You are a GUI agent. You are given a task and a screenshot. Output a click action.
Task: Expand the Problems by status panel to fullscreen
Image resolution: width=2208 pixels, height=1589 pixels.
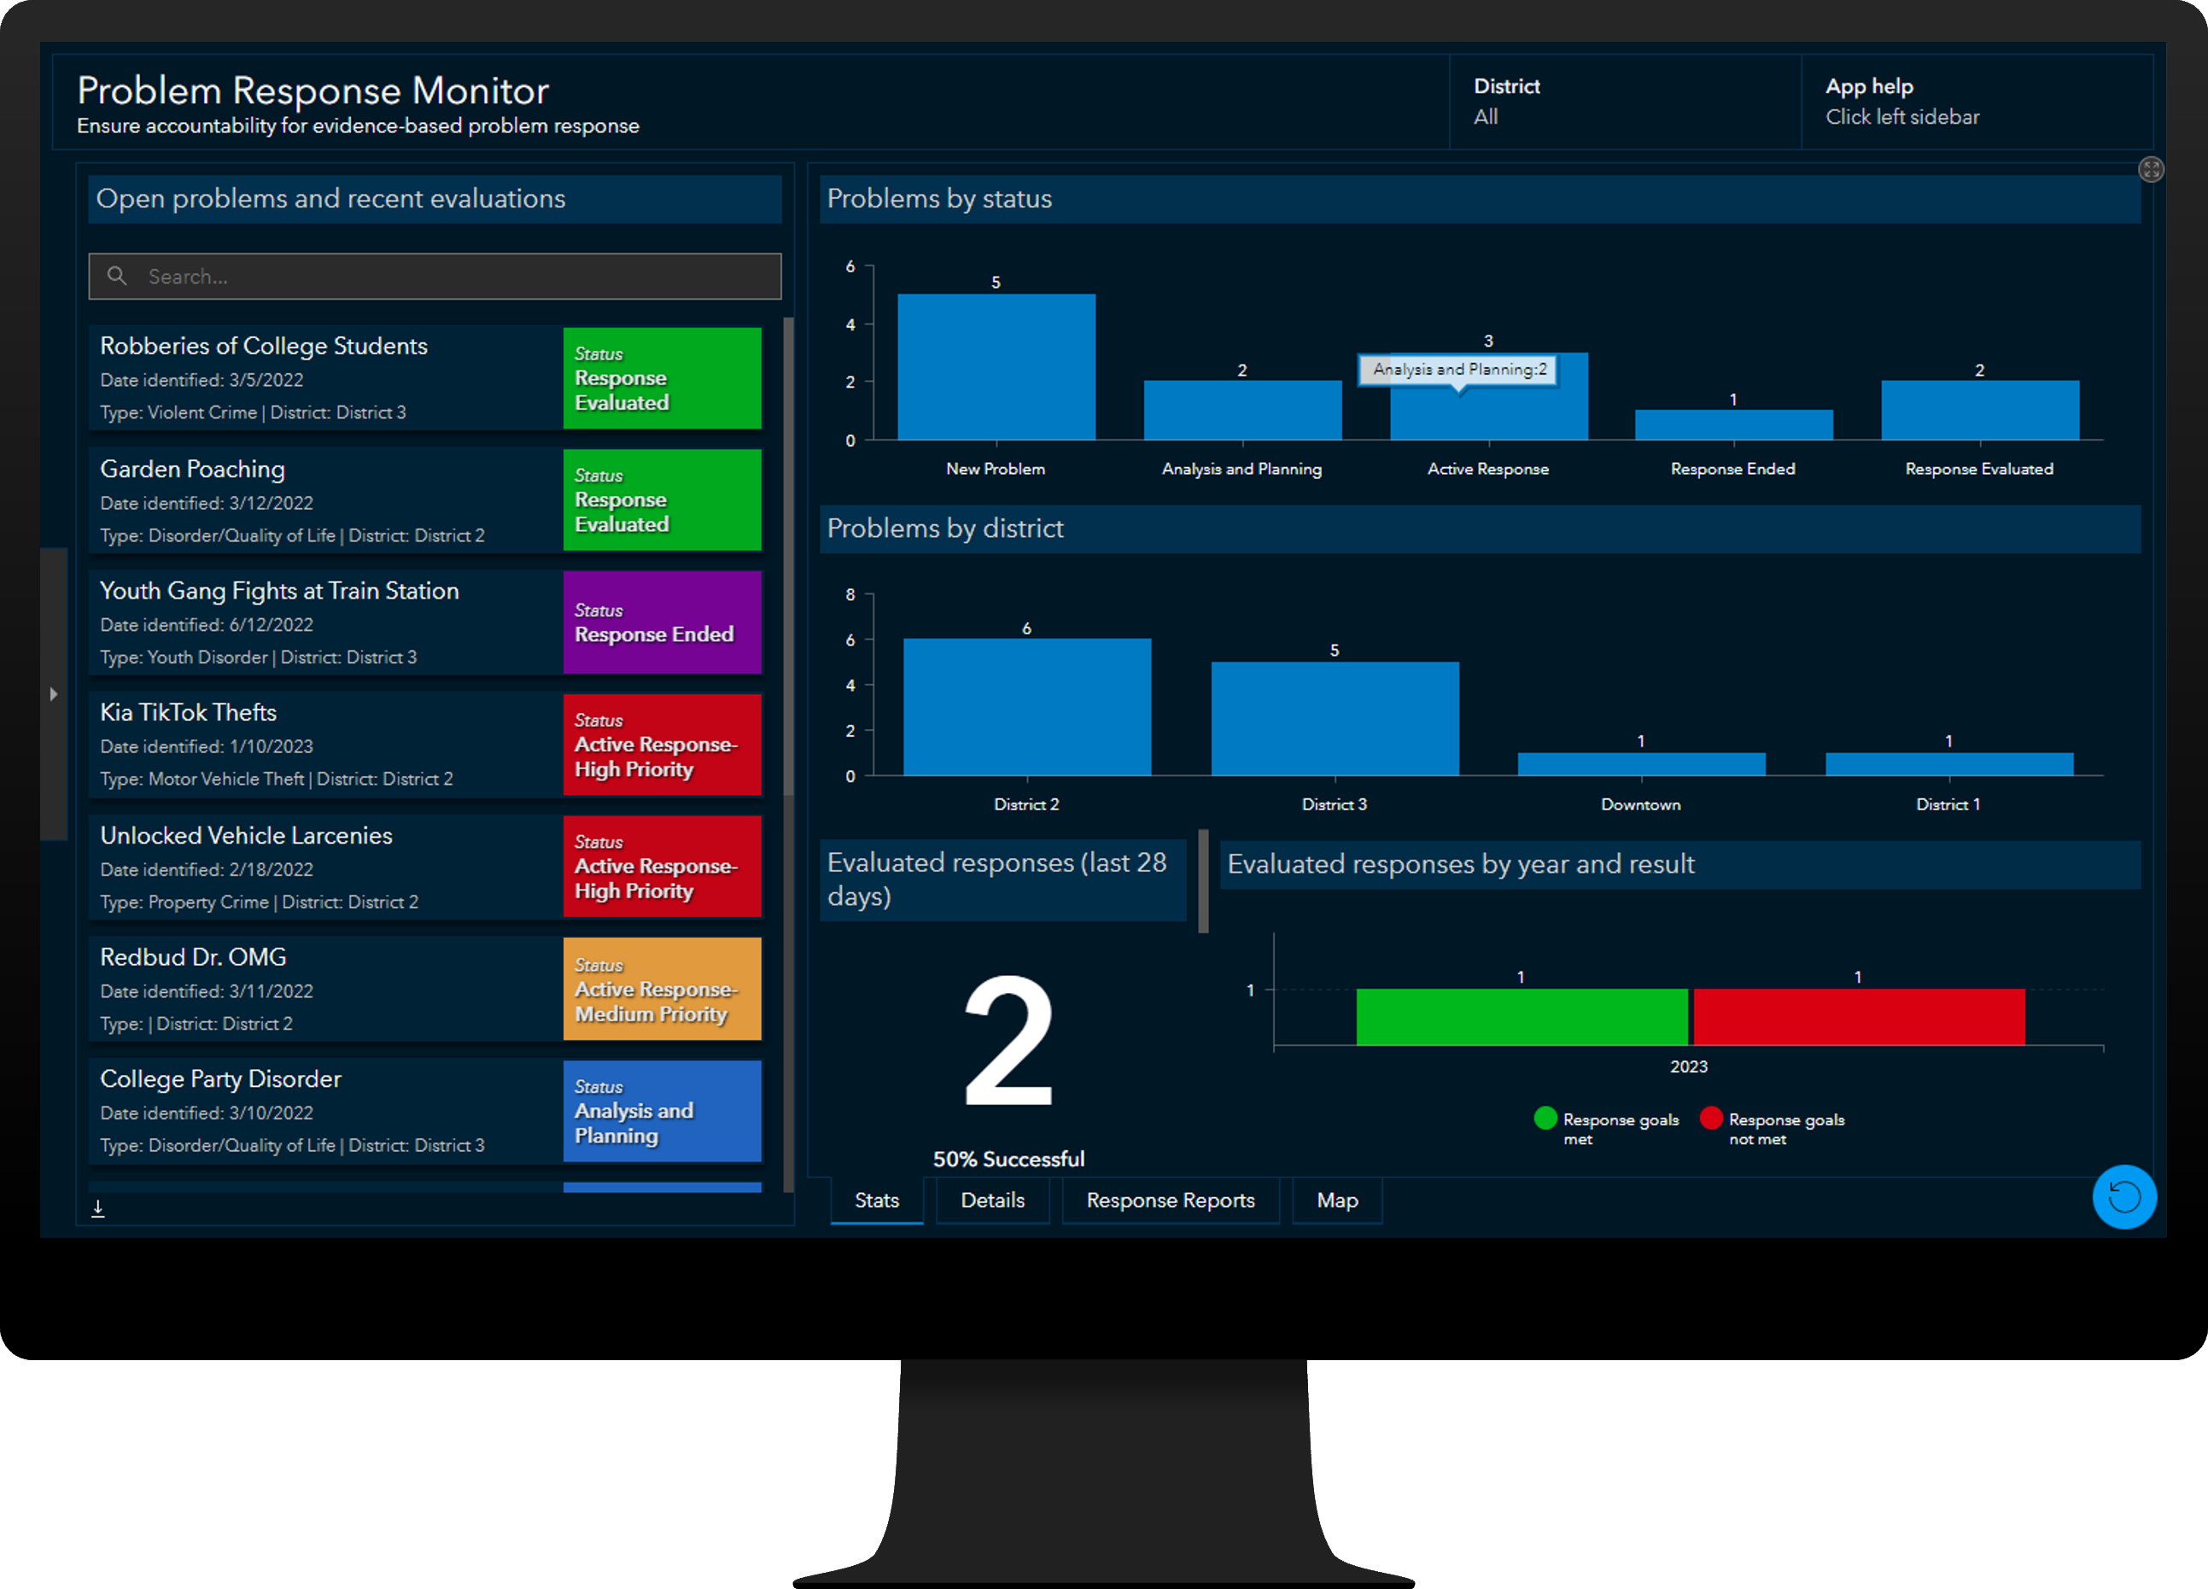click(2153, 169)
